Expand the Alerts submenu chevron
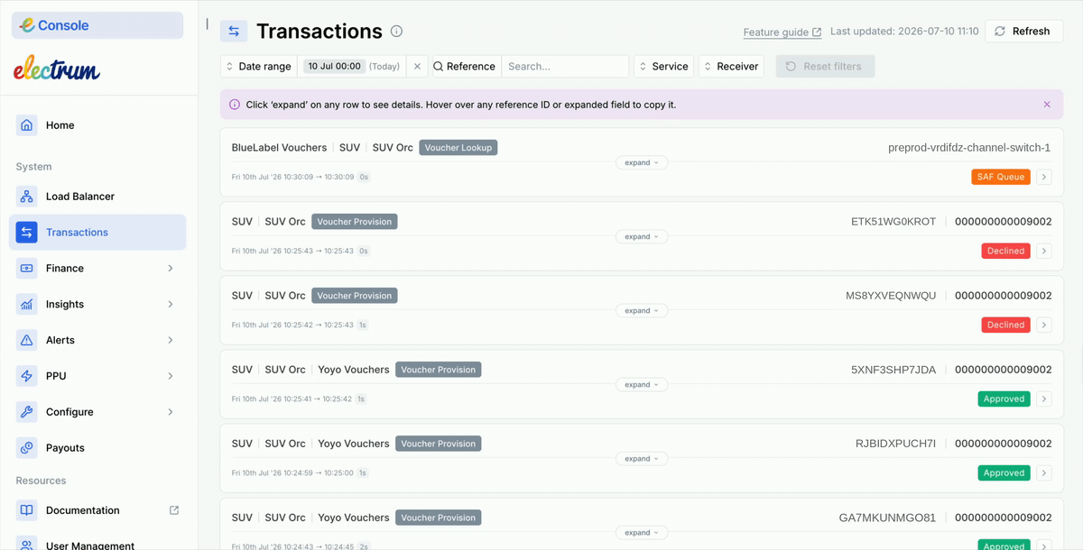The height and width of the screenshot is (550, 1083). (x=171, y=340)
